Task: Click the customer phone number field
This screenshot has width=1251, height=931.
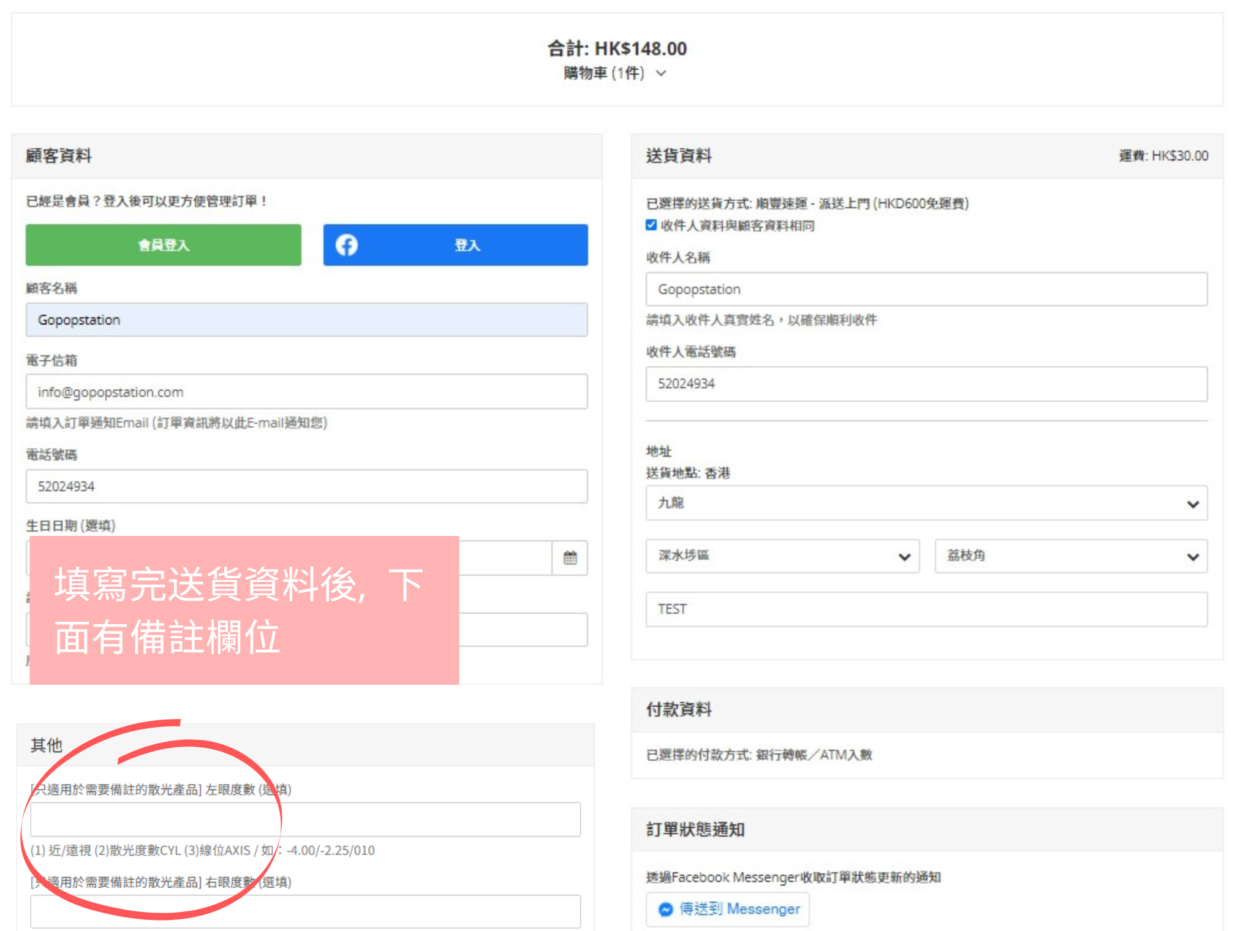Action: tap(306, 486)
